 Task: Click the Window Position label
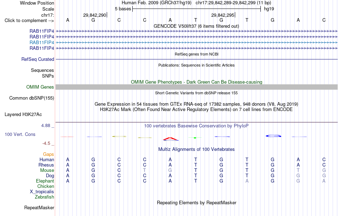[x=37, y=3]
